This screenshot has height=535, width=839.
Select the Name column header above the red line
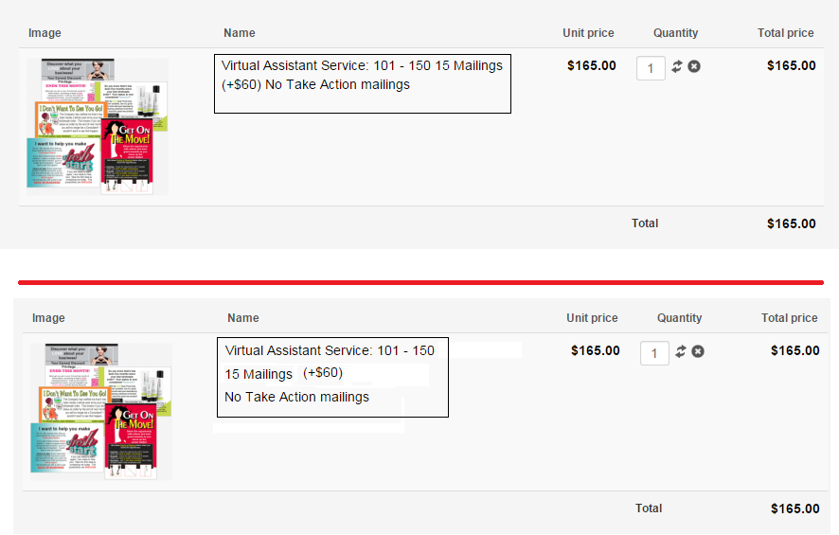(x=240, y=33)
